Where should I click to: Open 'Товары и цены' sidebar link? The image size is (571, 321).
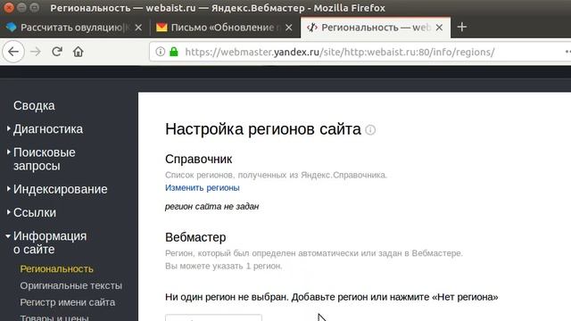click(x=54, y=317)
